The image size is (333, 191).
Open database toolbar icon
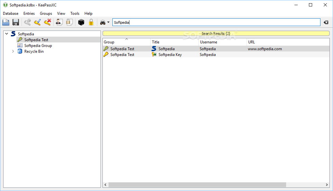(x=6, y=22)
